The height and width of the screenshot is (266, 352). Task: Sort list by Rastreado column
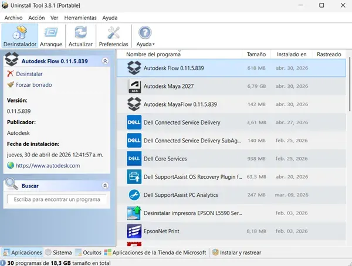click(x=329, y=54)
